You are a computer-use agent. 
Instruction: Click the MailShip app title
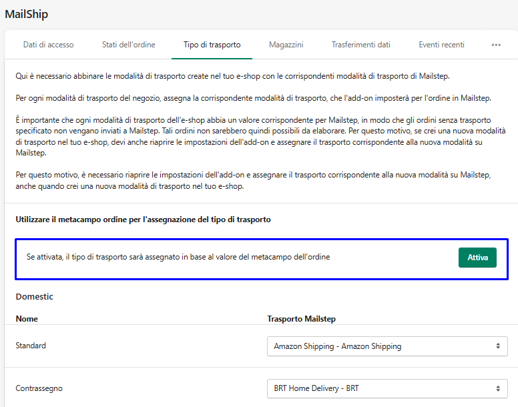[x=27, y=14]
